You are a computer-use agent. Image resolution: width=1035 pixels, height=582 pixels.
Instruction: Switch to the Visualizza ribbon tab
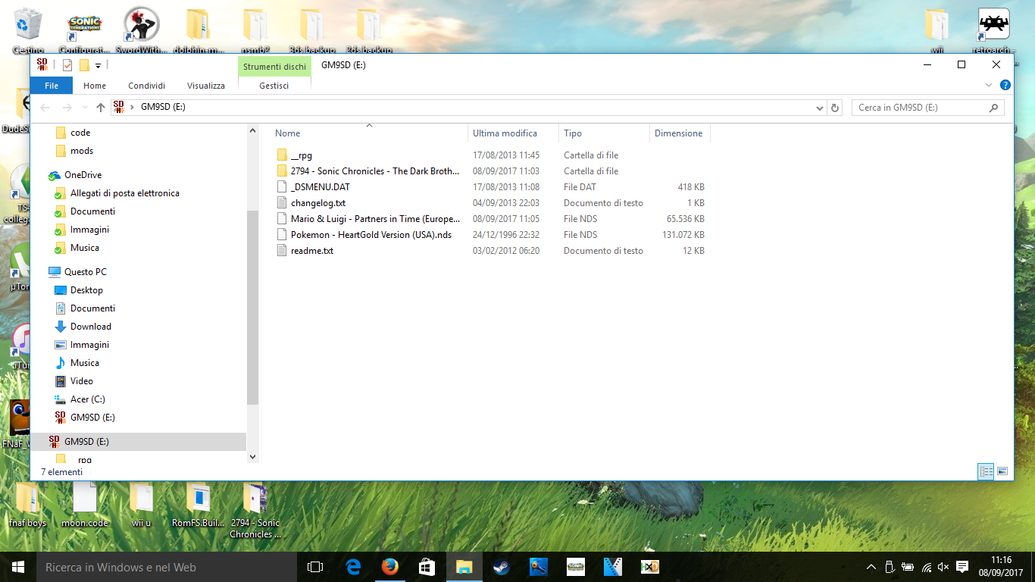(206, 86)
